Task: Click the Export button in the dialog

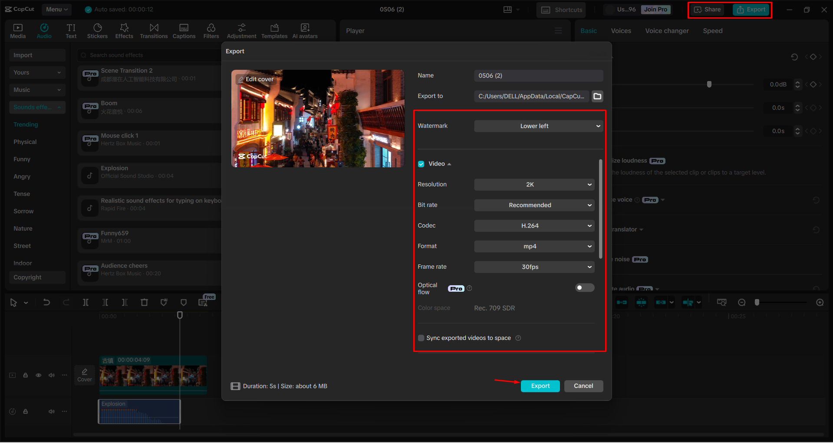Action: 540,386
